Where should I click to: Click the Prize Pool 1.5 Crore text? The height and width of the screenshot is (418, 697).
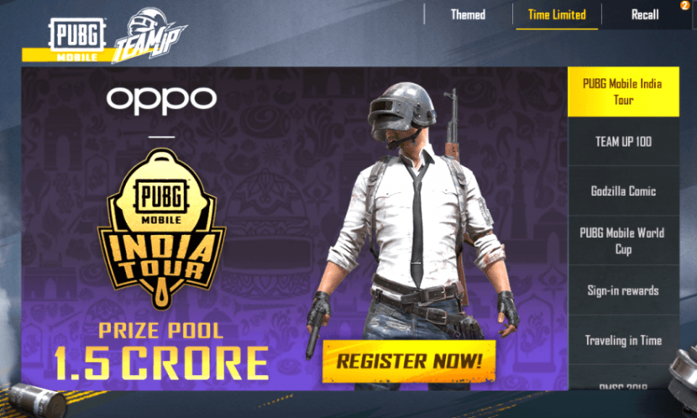161,351
